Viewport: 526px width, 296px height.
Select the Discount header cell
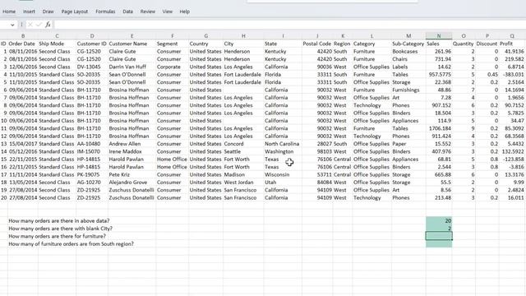click(487, 44)
